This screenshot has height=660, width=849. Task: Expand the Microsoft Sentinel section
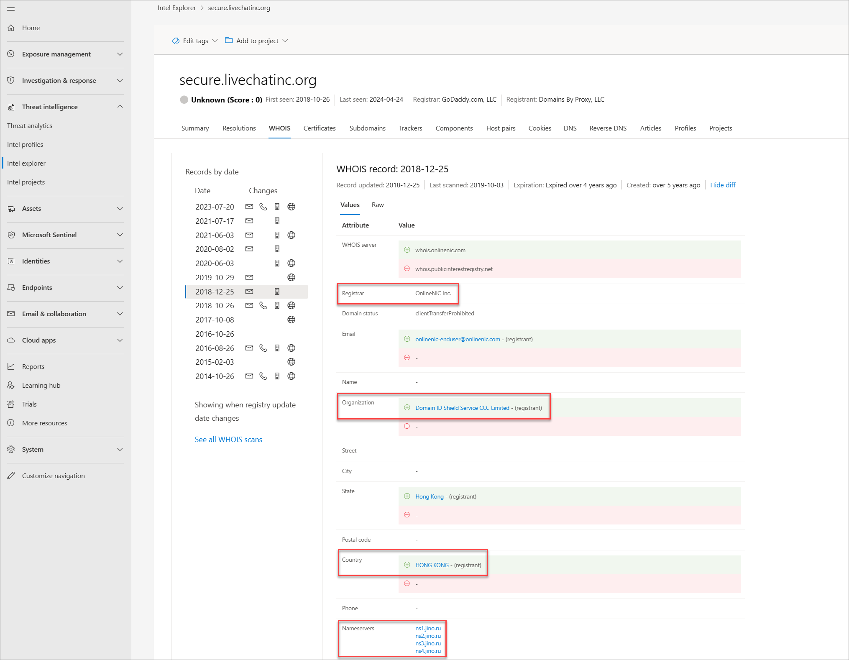click(120, 235)
